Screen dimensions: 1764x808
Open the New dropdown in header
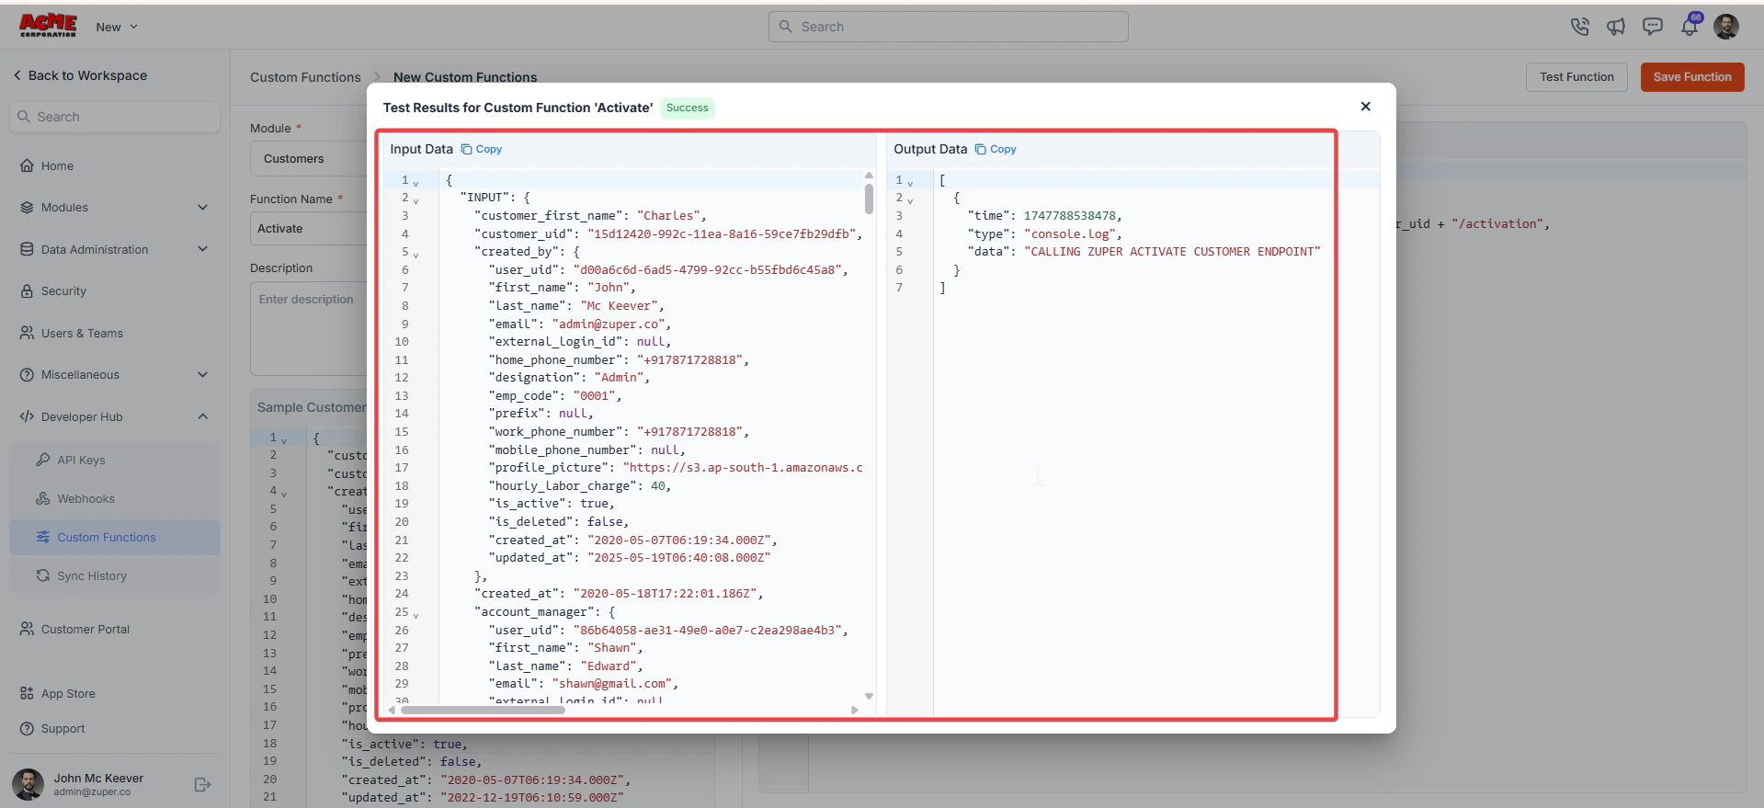[x=117, y=27]
